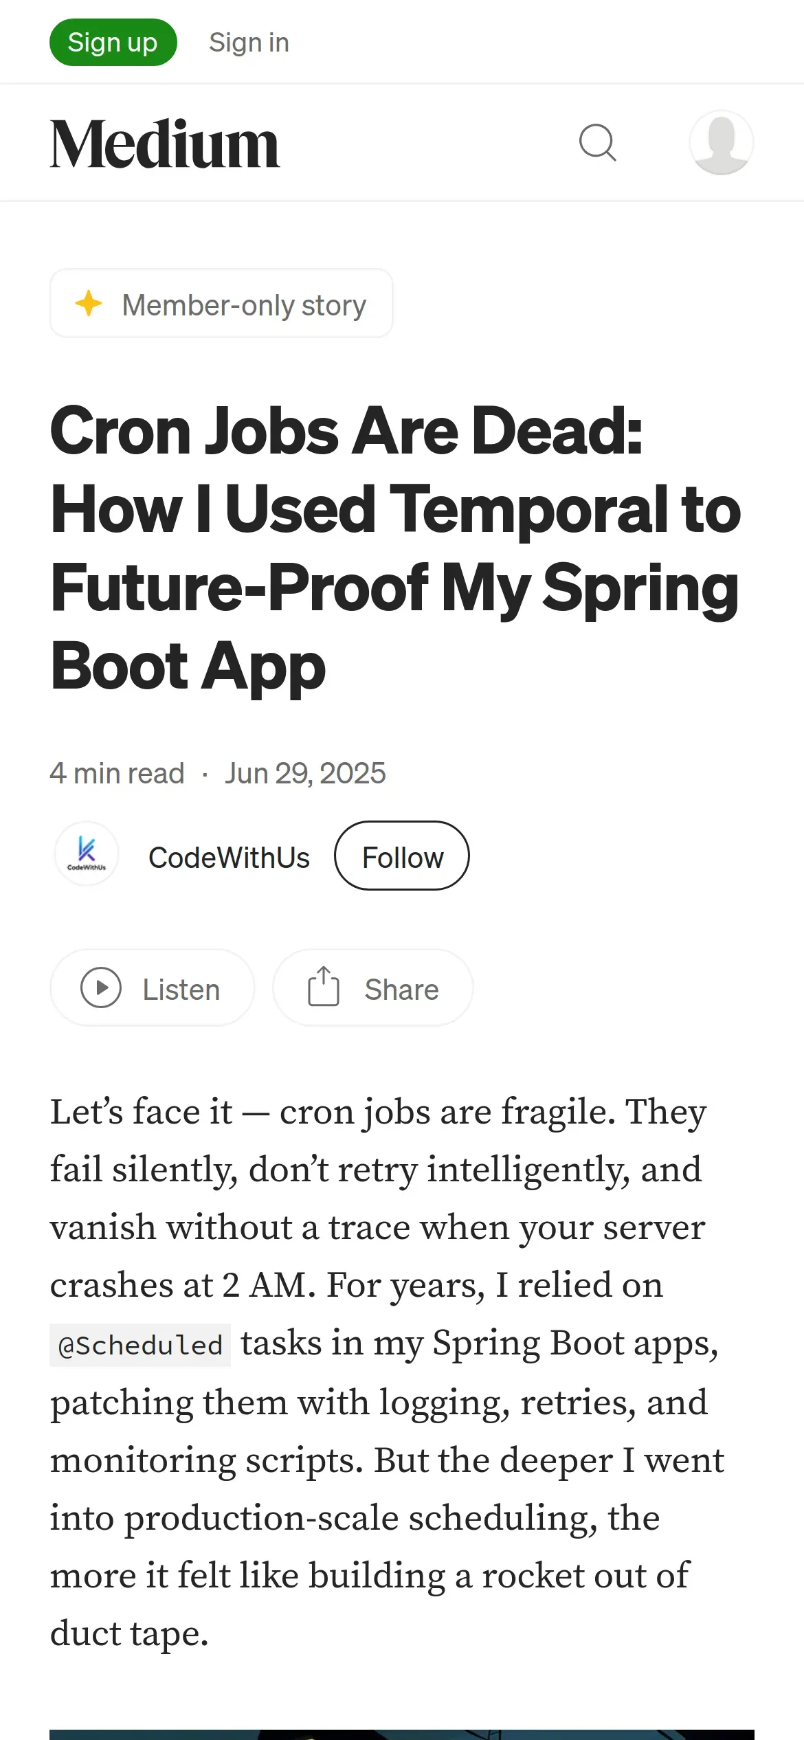Open the CodeWithUs author avatar
804x1740 pixels.
(87, 854)
